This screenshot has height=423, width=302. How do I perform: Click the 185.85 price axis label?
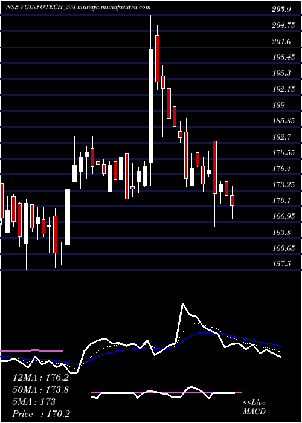tap(283, 121)
